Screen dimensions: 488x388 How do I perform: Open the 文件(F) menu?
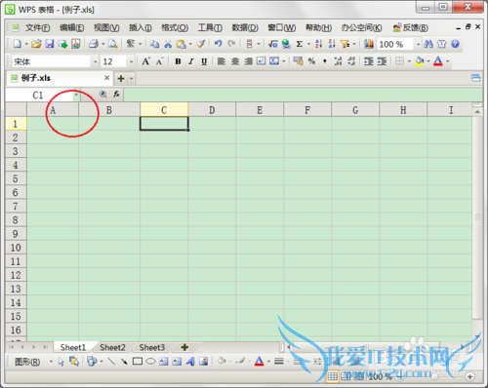tap(38, 27)
